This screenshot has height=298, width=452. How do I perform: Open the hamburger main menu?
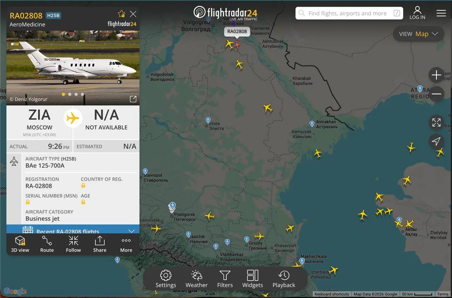441,13
